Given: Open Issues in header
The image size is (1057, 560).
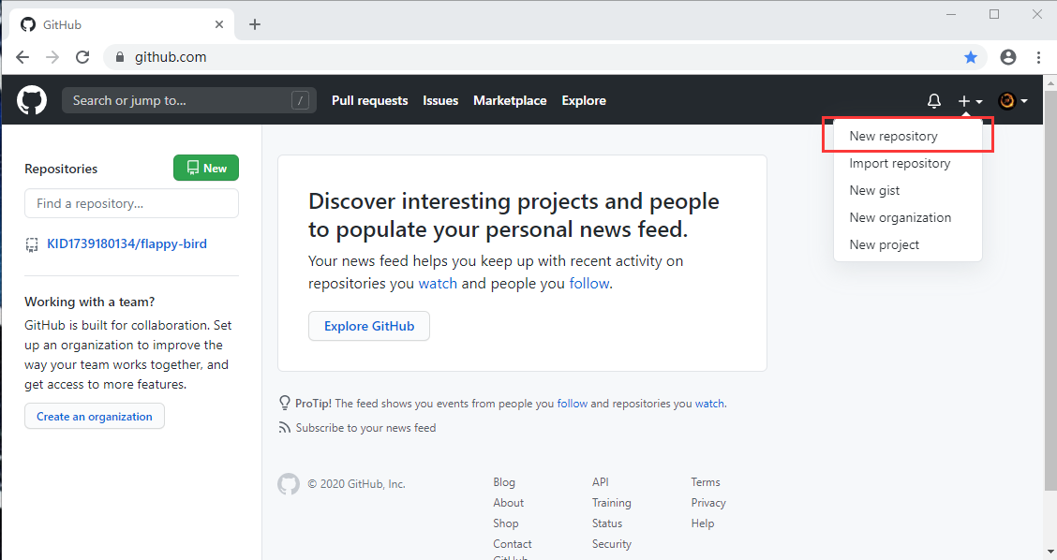Looking at the screenshot, I should coord(440,100).
